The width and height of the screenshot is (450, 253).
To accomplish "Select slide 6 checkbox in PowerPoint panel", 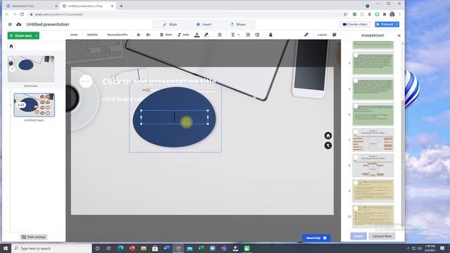I will click(x=356, y=106).
